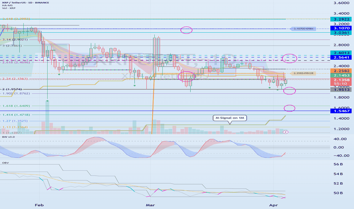Viewport: 354px width, 209px height.
Task: Click Fibonacci level '1.27 (1.3525)'
Action: coord(15,121)
